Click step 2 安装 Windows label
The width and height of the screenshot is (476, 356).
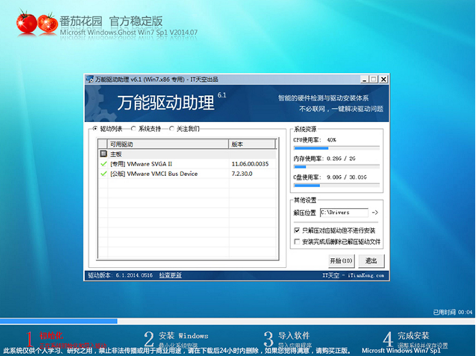(x=183, y=335)
